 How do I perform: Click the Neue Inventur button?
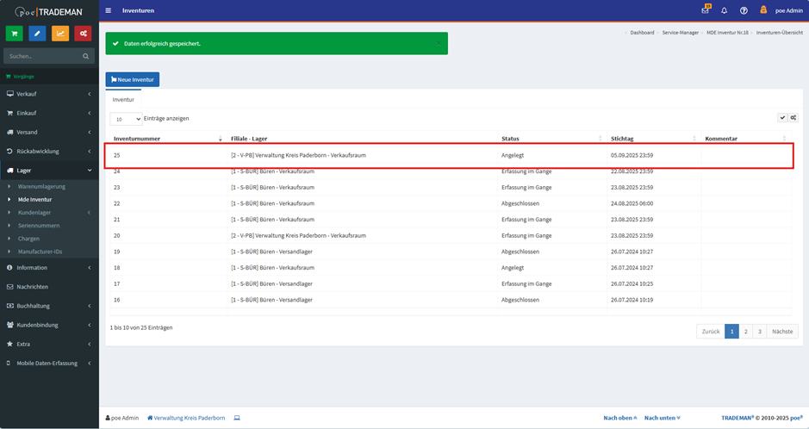[133, 79]
